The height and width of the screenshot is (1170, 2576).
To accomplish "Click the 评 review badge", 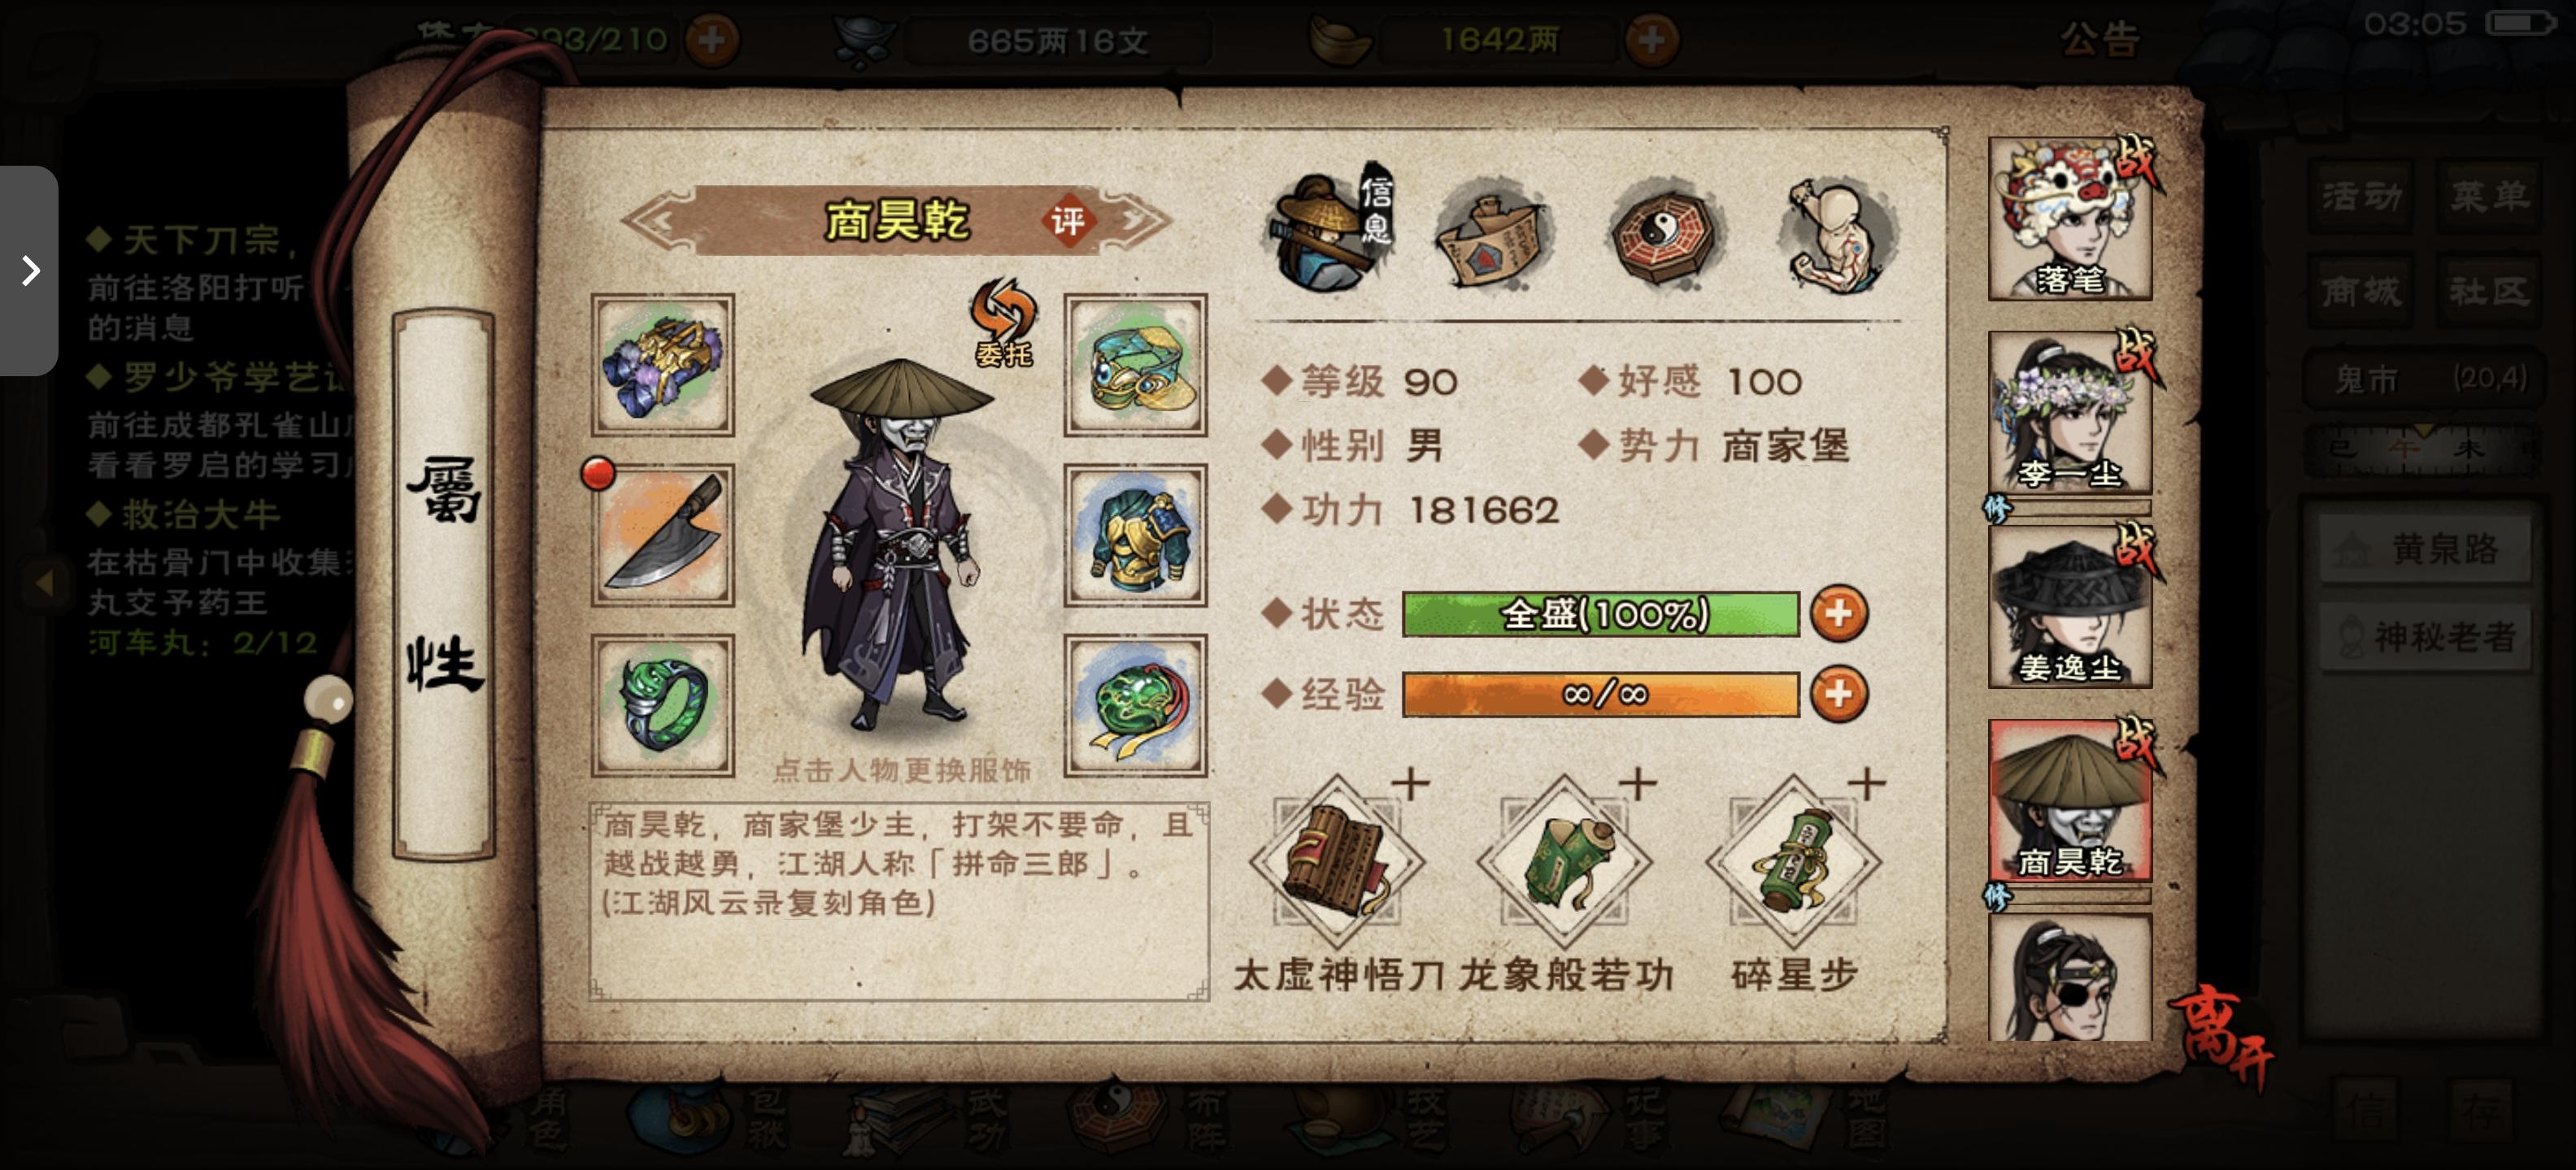I will [1068, 221].
